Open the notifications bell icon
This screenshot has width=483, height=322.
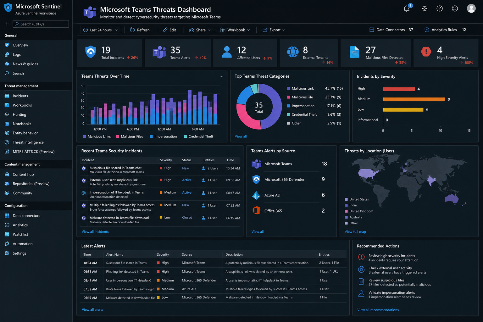click(x=407, y=8)
